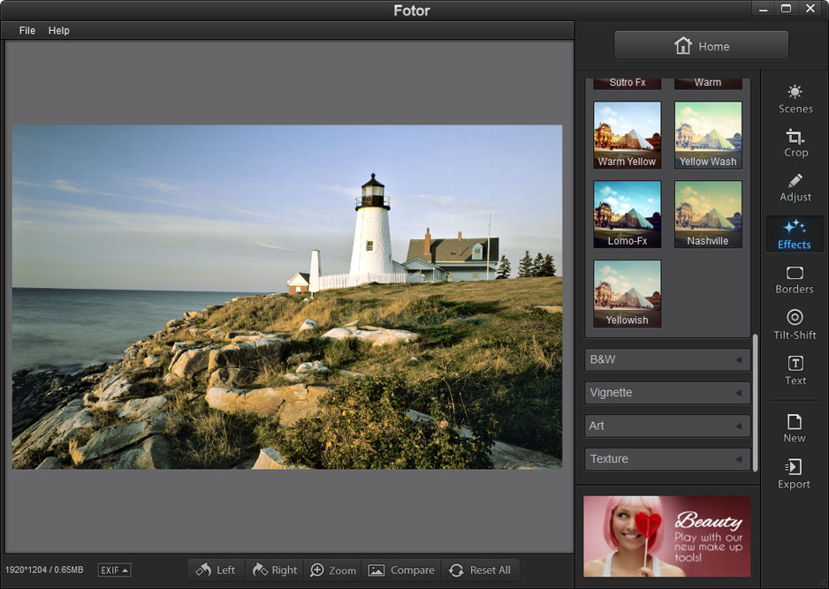The width and height of the screenshot is (829, 589).
Task: Expand the B&W effects section
Action: pos(667,359)
